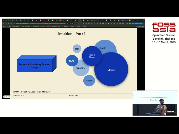Reload the Google Slides page
This screenshot has height=134, width=179.
tap(9, 23)
